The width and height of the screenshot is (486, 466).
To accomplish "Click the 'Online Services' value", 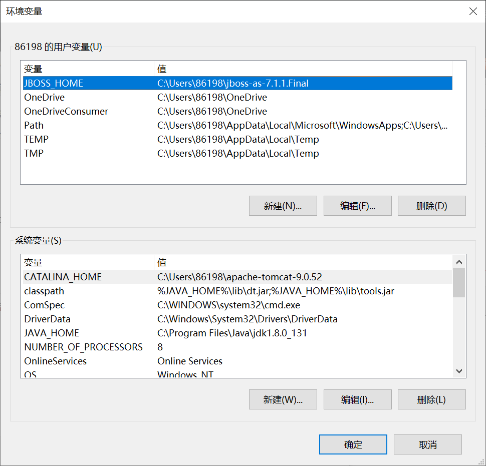I will pyautogui.click(x=190, y=361).
